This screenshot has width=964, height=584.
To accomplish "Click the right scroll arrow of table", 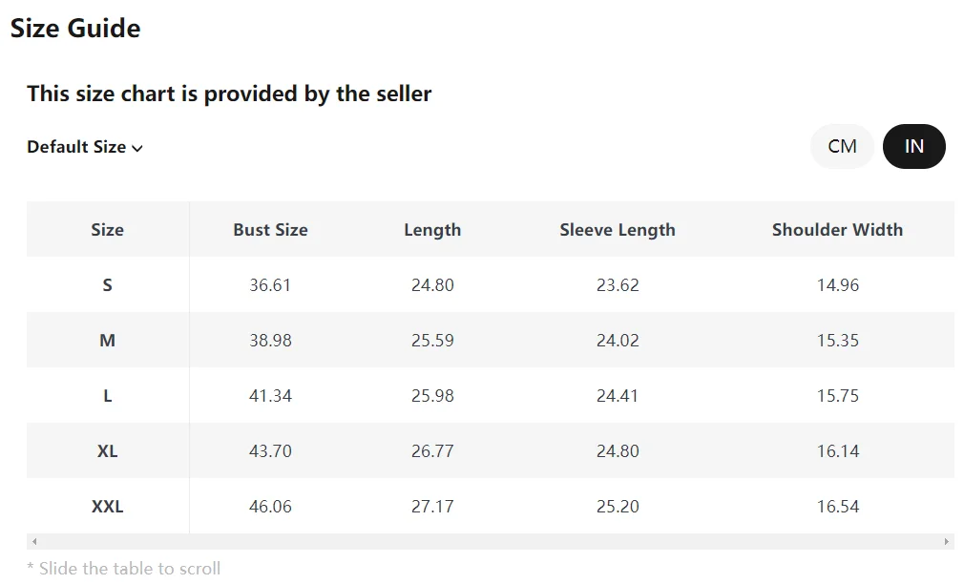I will (947, 542).
